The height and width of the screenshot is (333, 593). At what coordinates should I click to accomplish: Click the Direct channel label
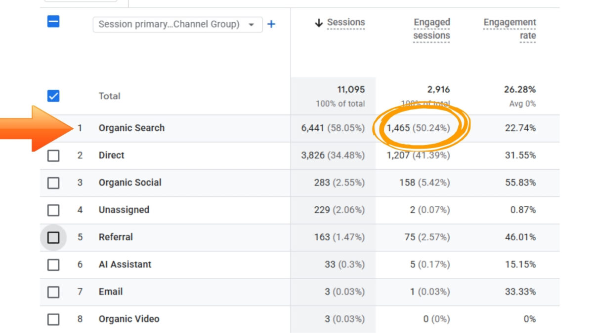tap(112, 155)
